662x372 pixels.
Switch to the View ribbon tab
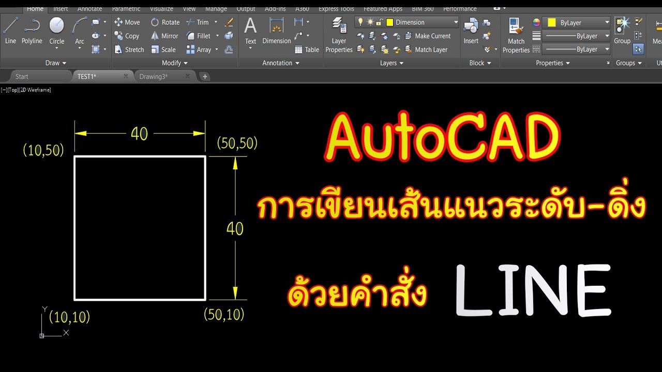pos(189,9)
